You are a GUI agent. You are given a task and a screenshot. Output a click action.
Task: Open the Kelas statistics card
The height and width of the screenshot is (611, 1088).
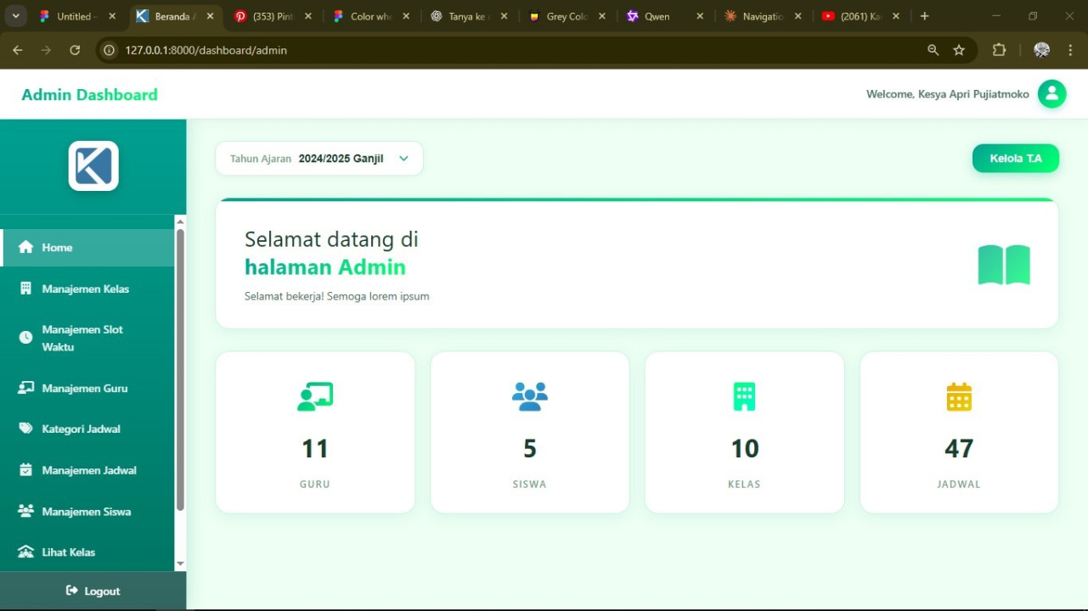[x=744, y=432]
